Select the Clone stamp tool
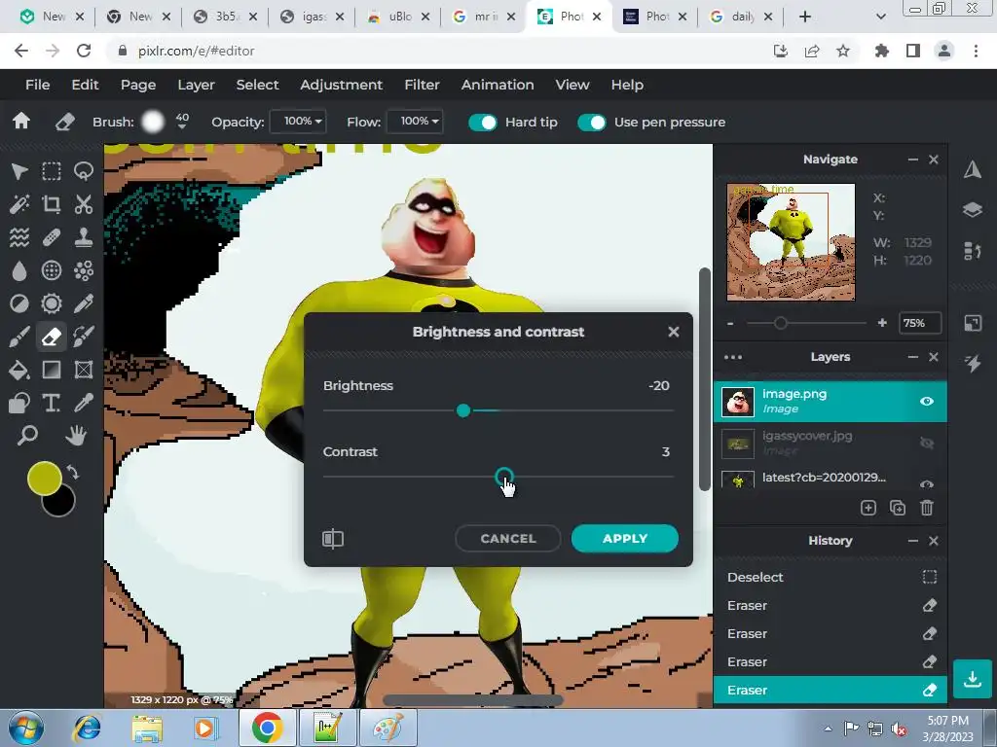 coord(84,237)
